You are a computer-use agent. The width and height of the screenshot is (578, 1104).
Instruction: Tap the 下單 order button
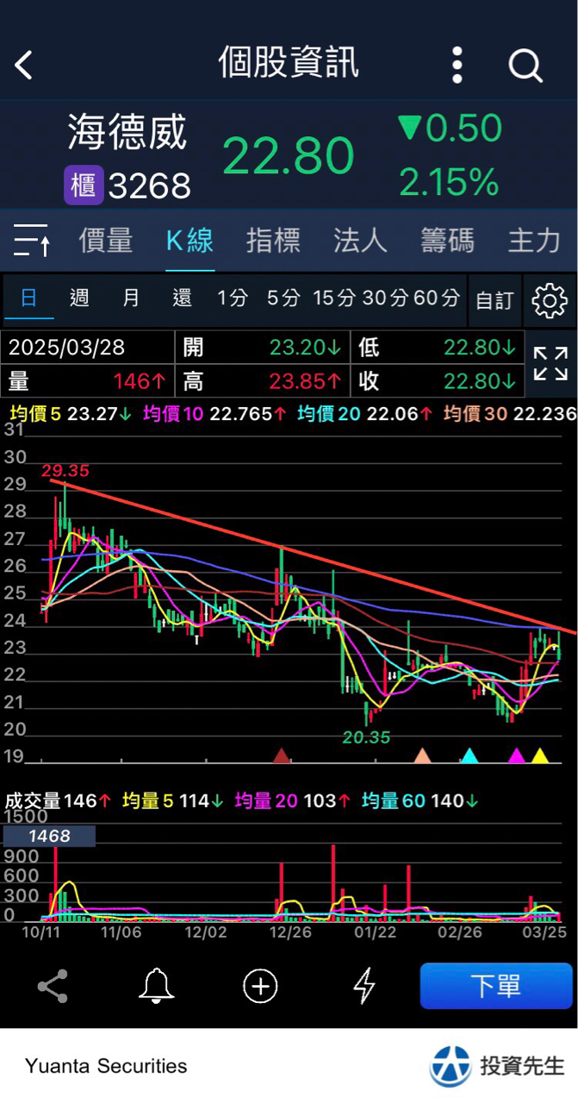pos(496,986)
